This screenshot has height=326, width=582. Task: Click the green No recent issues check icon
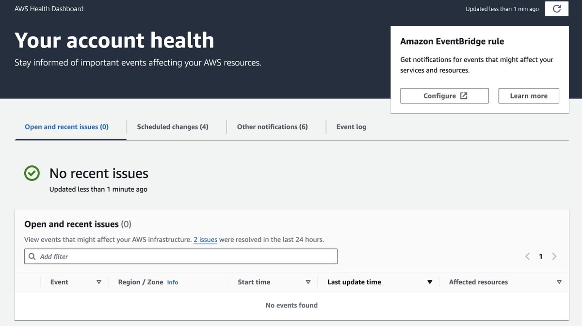click(32, 173)
